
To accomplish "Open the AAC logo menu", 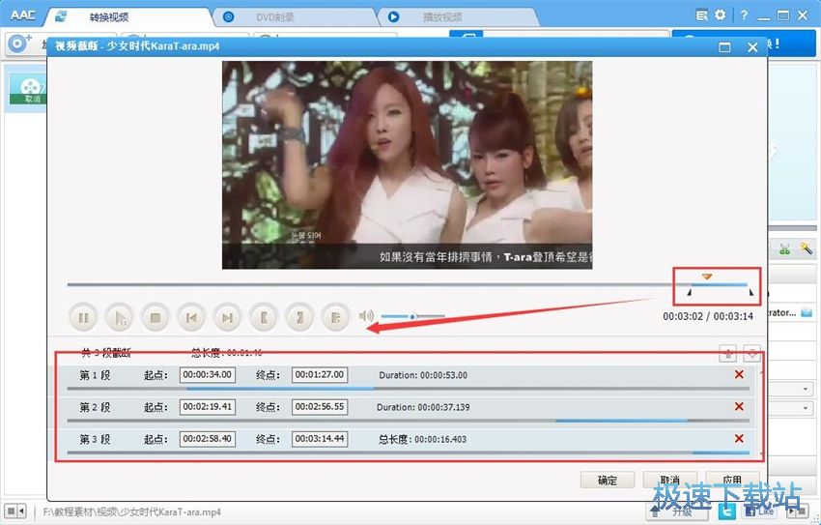I will tap(23, 15).
